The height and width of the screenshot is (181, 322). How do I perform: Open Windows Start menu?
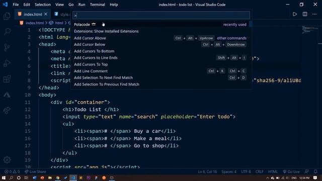pos(4,177)
